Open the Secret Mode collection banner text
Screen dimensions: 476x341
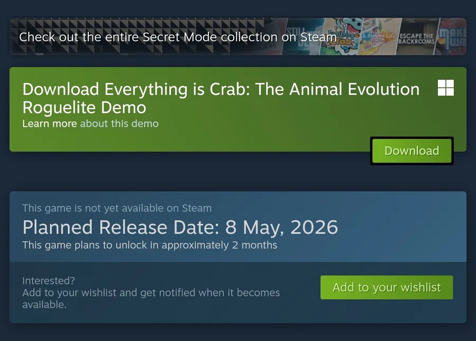tap(178, 37)
